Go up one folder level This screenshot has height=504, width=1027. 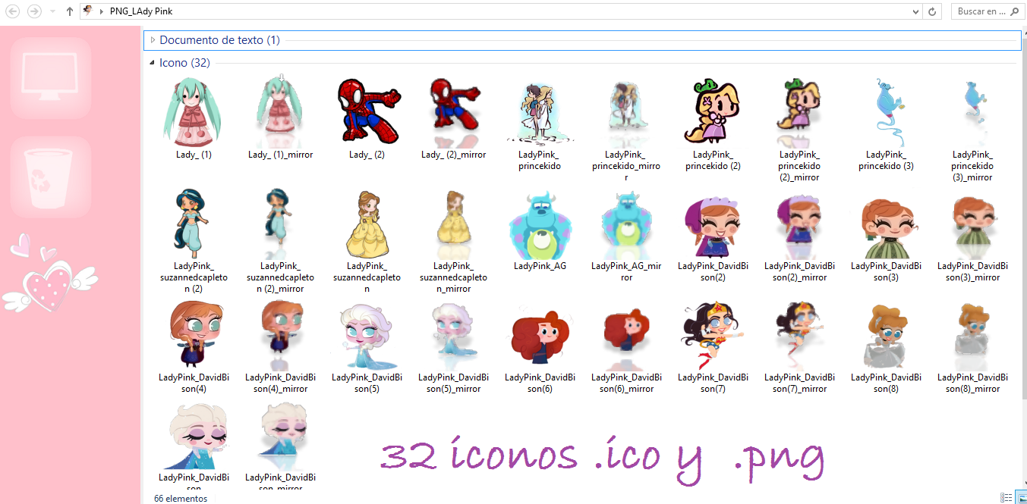coord(70,11)
